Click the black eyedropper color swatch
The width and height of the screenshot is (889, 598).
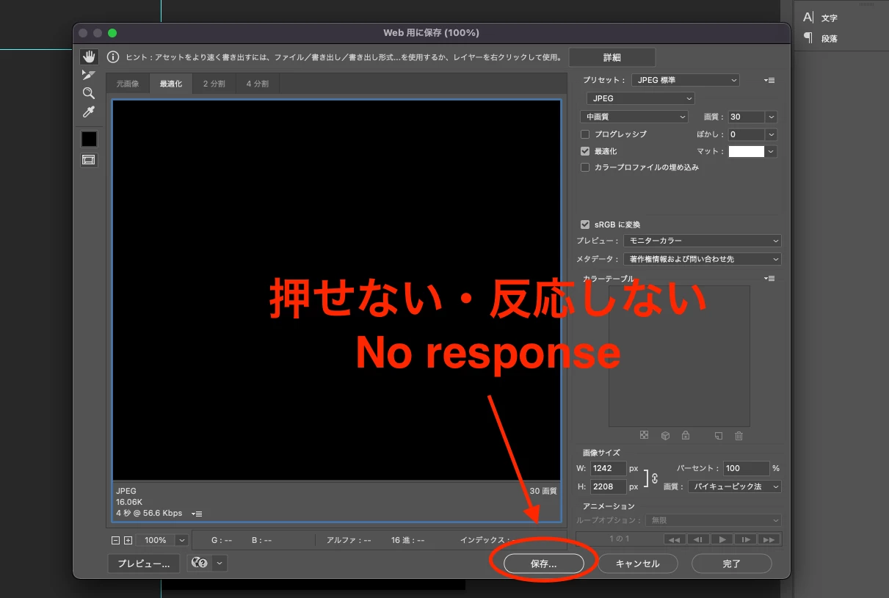coord(89,139)
